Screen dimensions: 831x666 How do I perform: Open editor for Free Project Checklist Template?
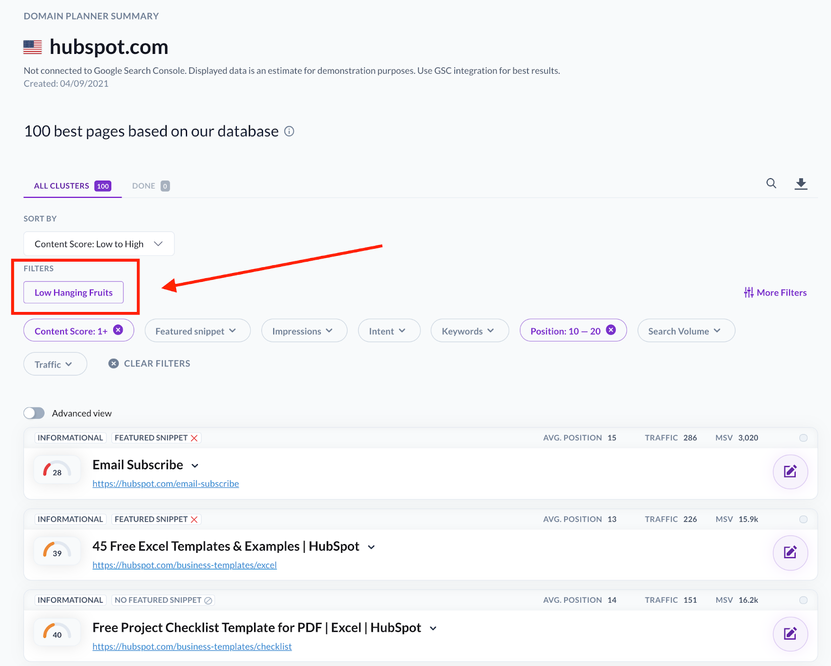click(x=790, y=634)
